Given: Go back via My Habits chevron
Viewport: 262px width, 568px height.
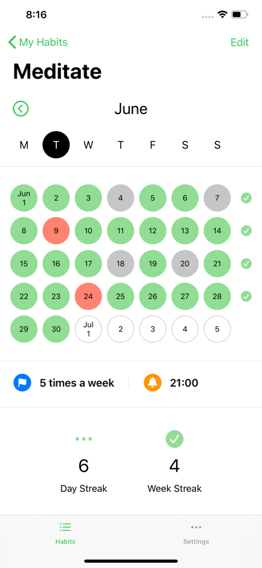Looking at the screenshot, I should coord(38,42).
